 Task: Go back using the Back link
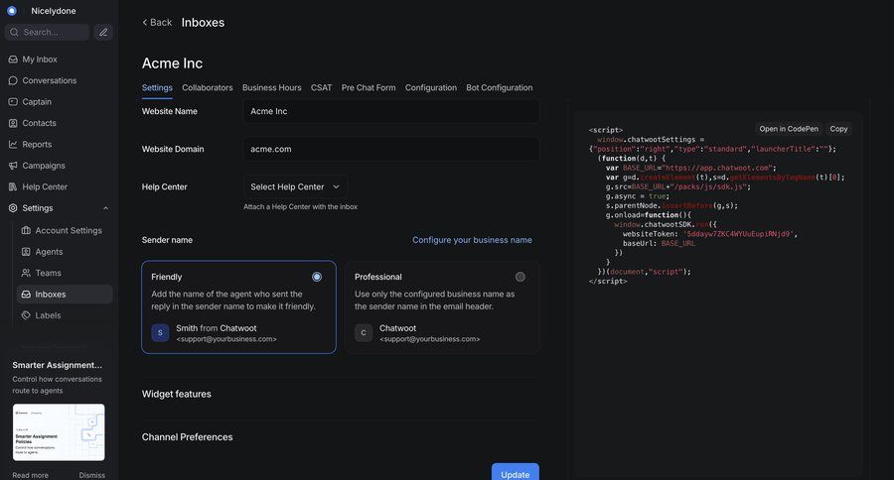(157, 22)
